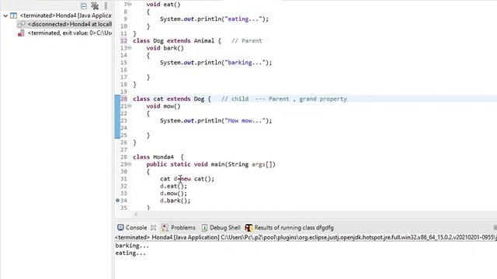Click the 'd.mow();' statement
Viewport: 497px width, 279px height.
click(x=173, y=194)
